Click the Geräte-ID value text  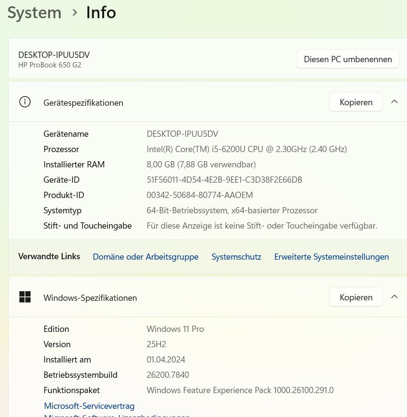[x=224, y=180]
